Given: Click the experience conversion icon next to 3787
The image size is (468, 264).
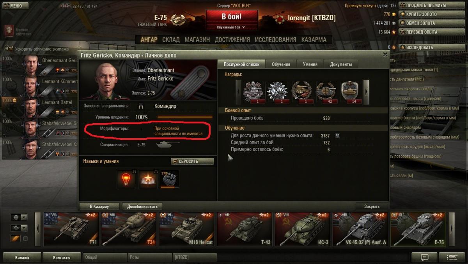Looking at the screenshot, I should tap(337, 136).
